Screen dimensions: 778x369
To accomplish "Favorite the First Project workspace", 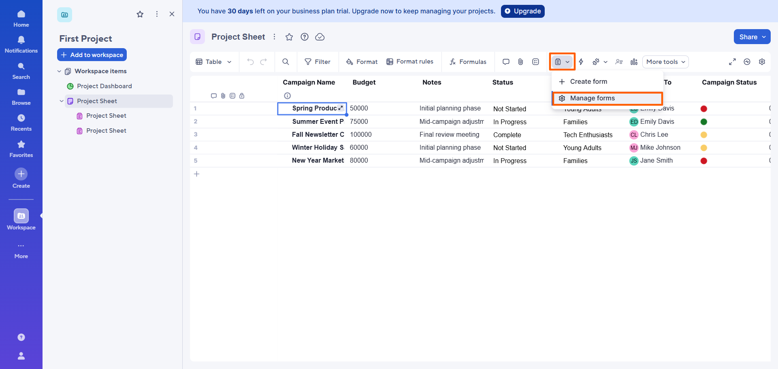I will (x=140, y=14).
